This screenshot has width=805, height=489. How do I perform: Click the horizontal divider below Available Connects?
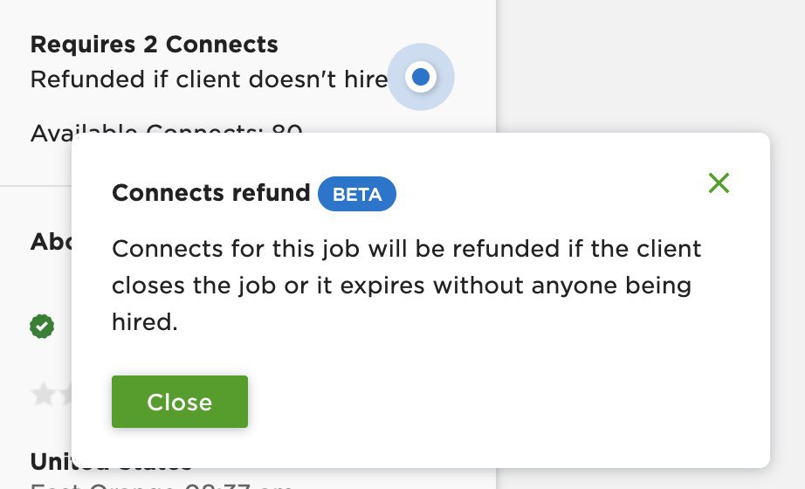[36, 185]
